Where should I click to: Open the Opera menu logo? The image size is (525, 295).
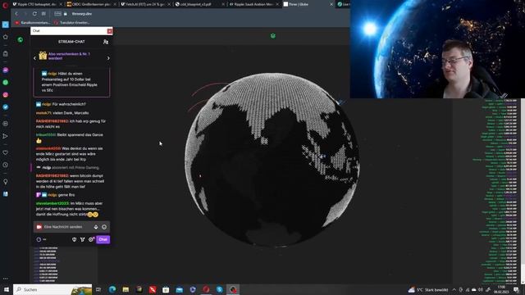(5, 5)
